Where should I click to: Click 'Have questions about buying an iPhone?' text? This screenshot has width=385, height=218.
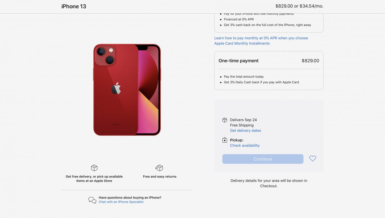pos(130,198)
